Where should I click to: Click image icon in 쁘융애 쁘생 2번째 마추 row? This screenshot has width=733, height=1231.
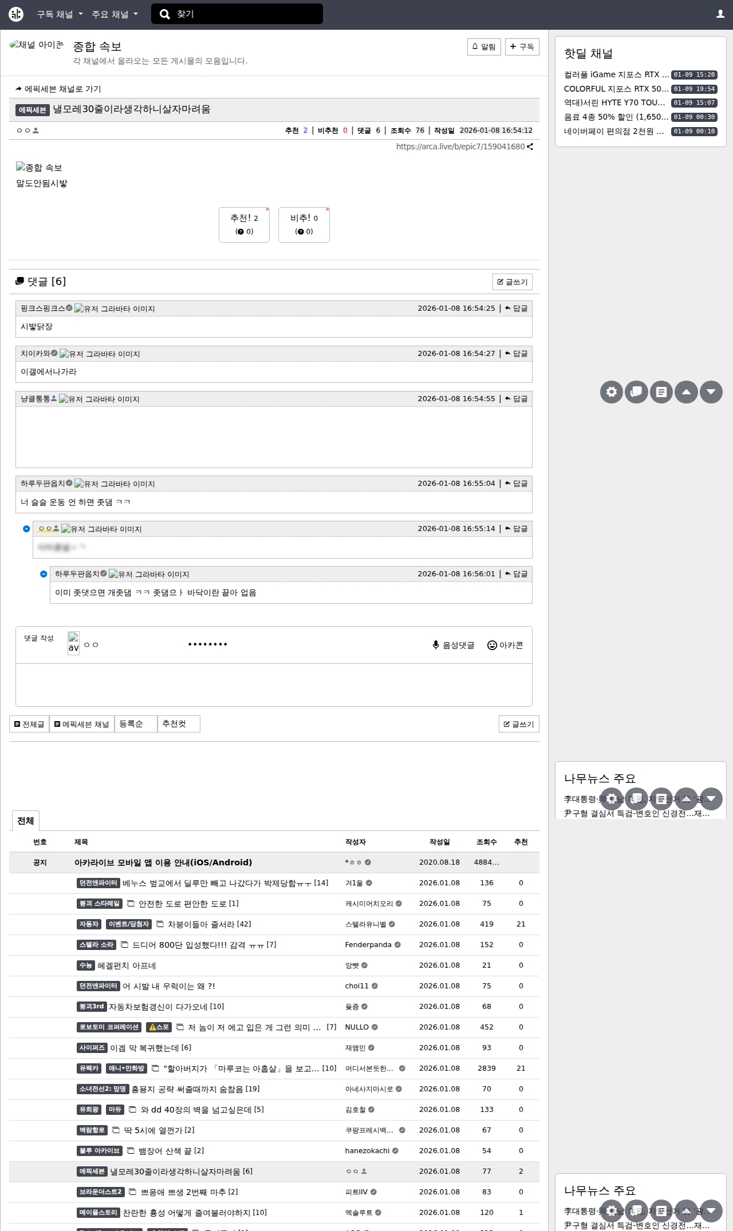pos(132,1192)
